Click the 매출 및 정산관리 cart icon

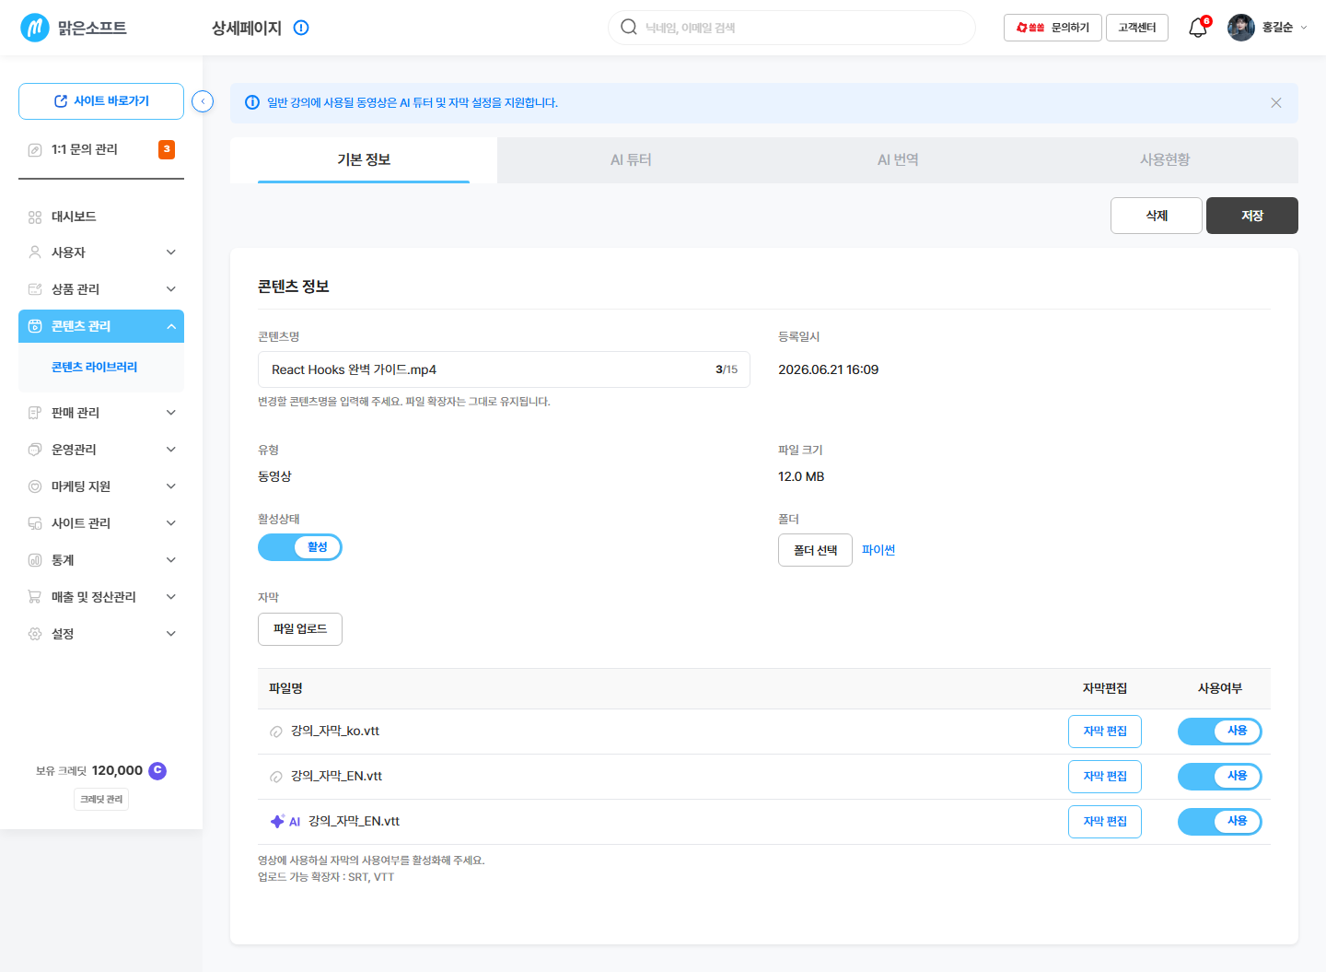pyautogui.click(x=35, y=597)
